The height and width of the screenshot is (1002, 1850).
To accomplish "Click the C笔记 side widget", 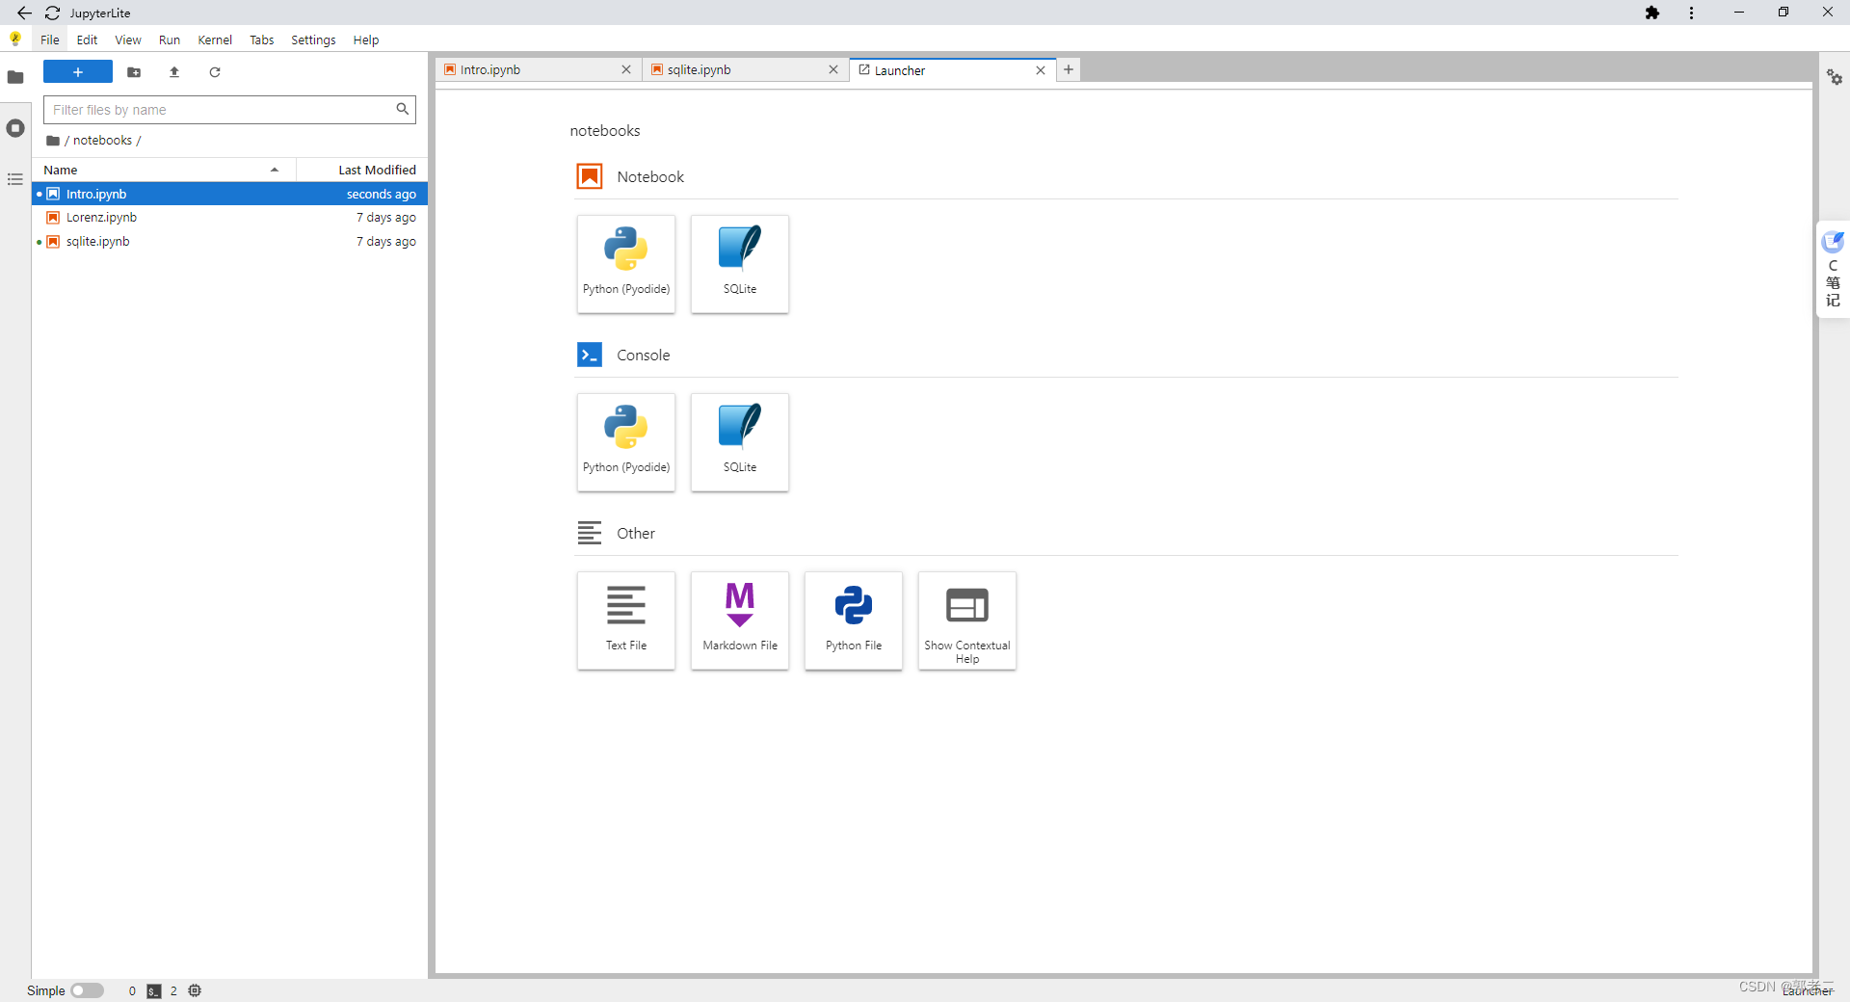I will (1833, 270).
